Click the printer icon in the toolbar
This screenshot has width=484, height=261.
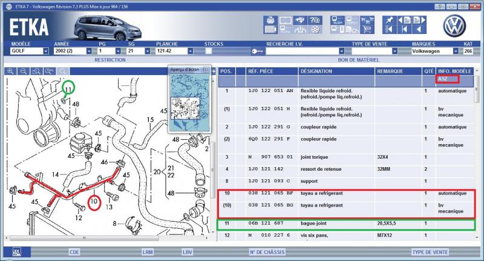point(270,21)
